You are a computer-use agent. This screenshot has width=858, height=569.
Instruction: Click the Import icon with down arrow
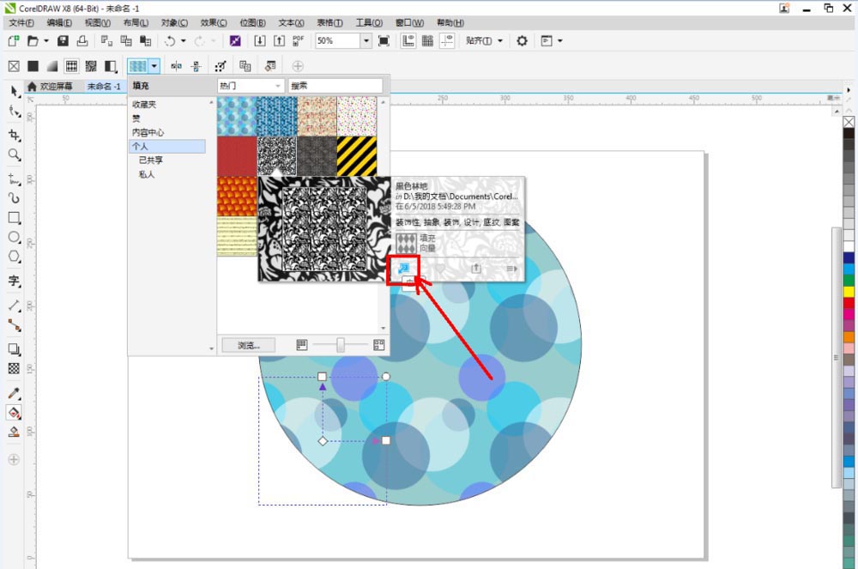click(x=260, y=41)
